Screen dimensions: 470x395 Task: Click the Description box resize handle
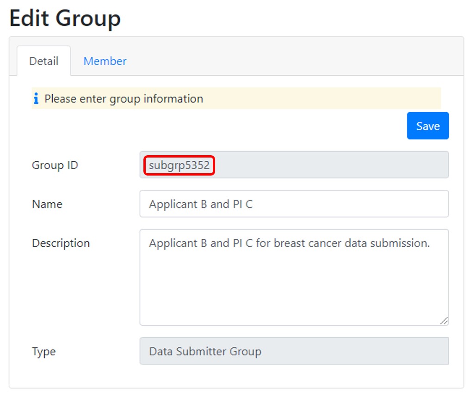[444, 321]
